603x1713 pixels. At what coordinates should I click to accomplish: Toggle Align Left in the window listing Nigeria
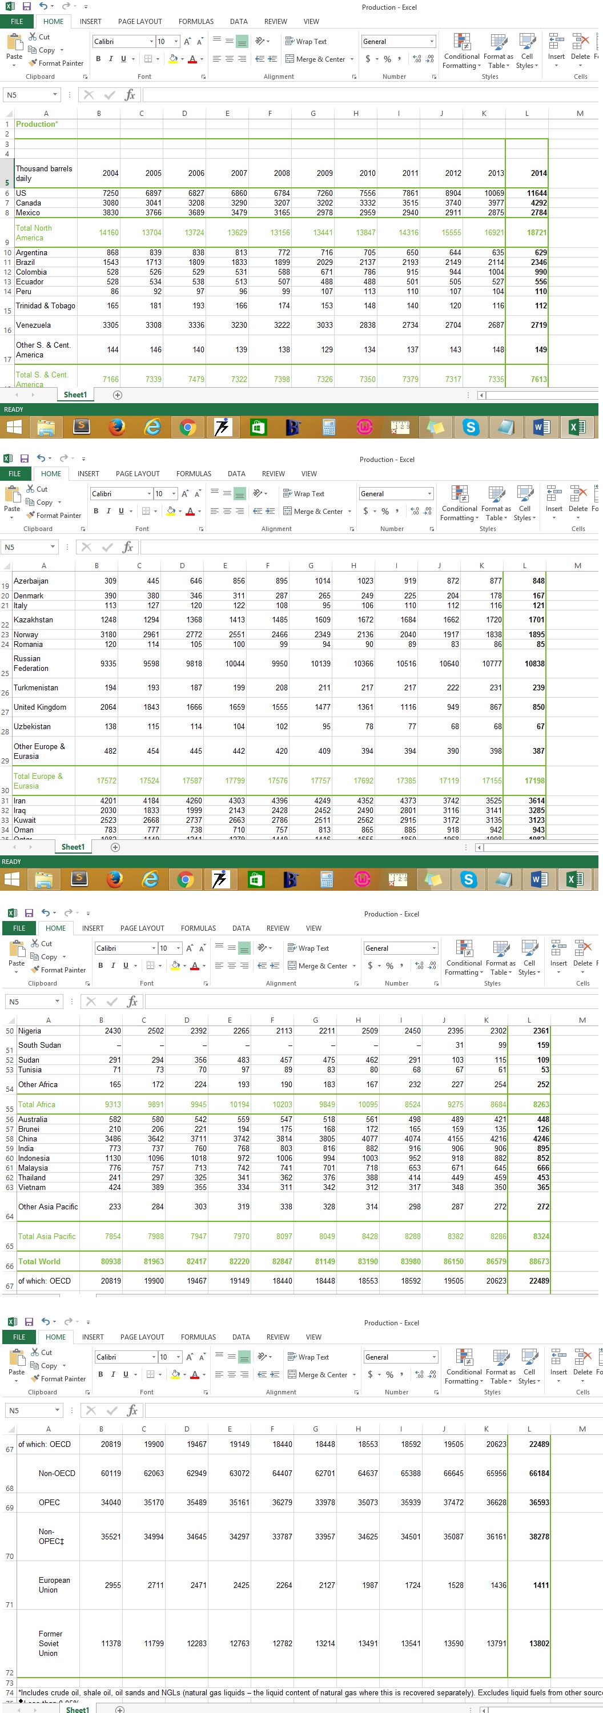coord(219,966)
